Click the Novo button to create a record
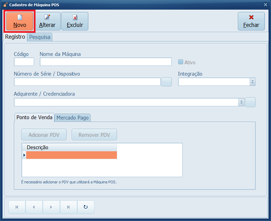 point(20,21)
